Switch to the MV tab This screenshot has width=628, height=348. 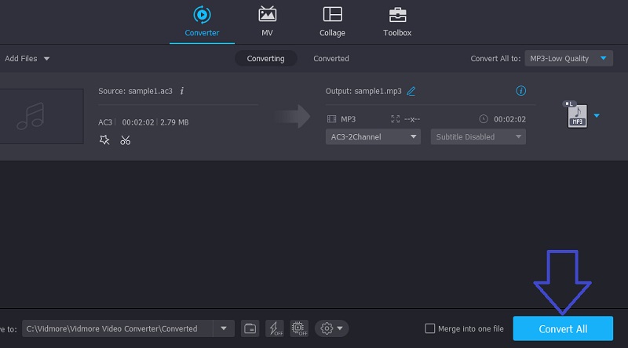pyautogui.click(x=267, y=21)
